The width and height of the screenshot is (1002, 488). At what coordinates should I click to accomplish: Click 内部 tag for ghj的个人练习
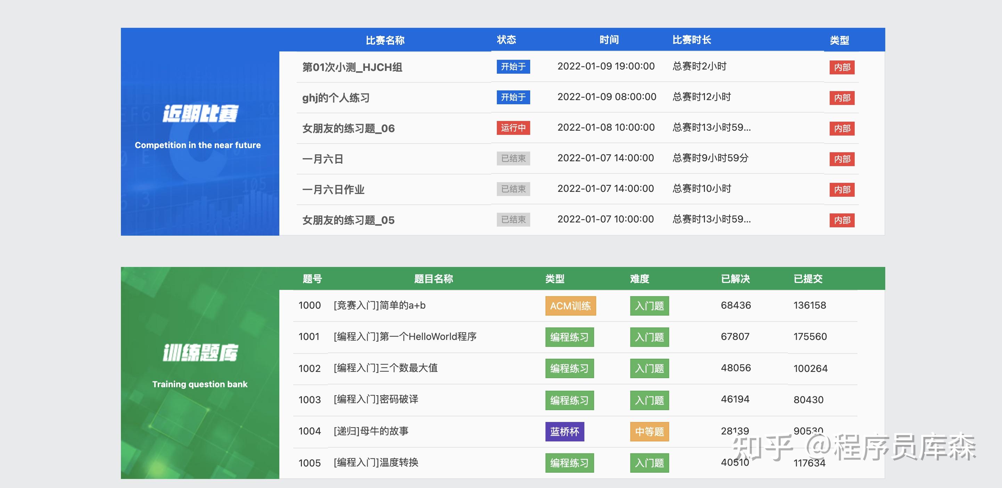tap(842, 98)
